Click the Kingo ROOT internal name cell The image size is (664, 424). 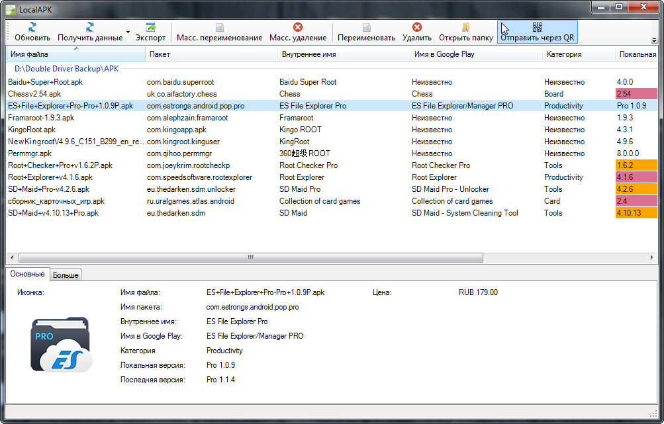(301, 130)
